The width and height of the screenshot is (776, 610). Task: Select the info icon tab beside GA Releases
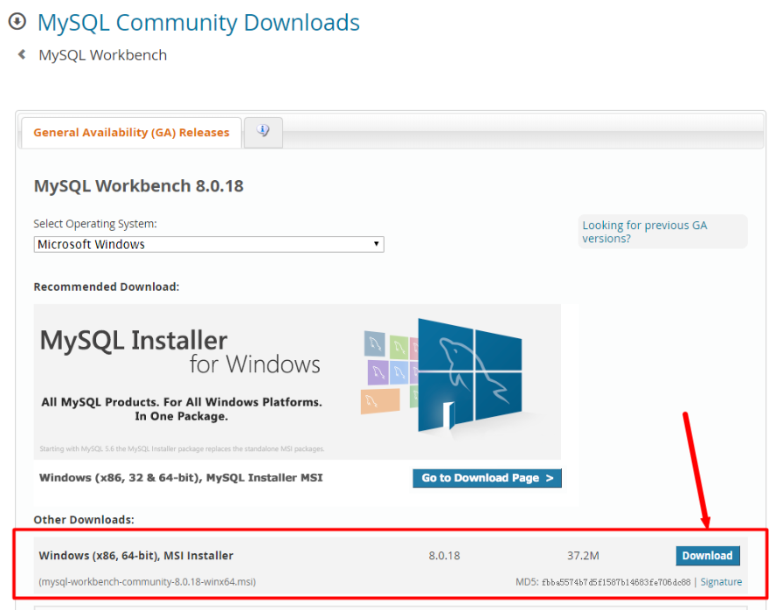point(262,132)
